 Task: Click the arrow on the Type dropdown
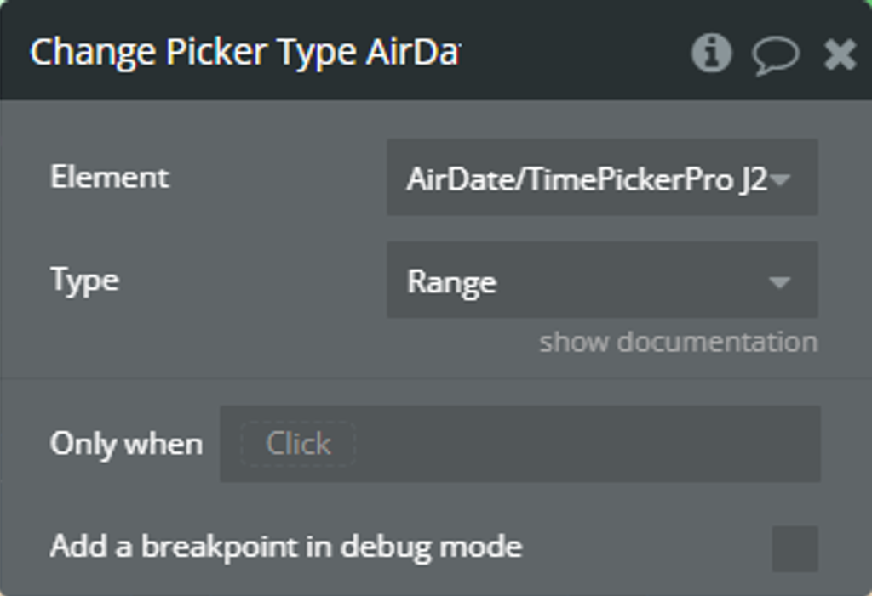780,283
